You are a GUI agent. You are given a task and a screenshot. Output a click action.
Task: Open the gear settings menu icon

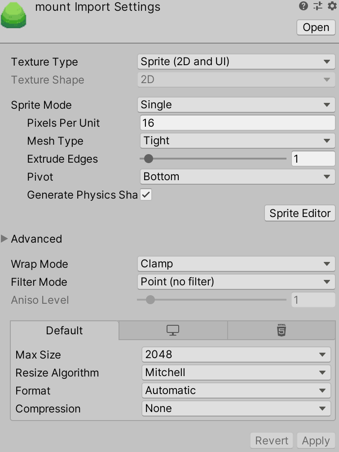click(332, 6)
